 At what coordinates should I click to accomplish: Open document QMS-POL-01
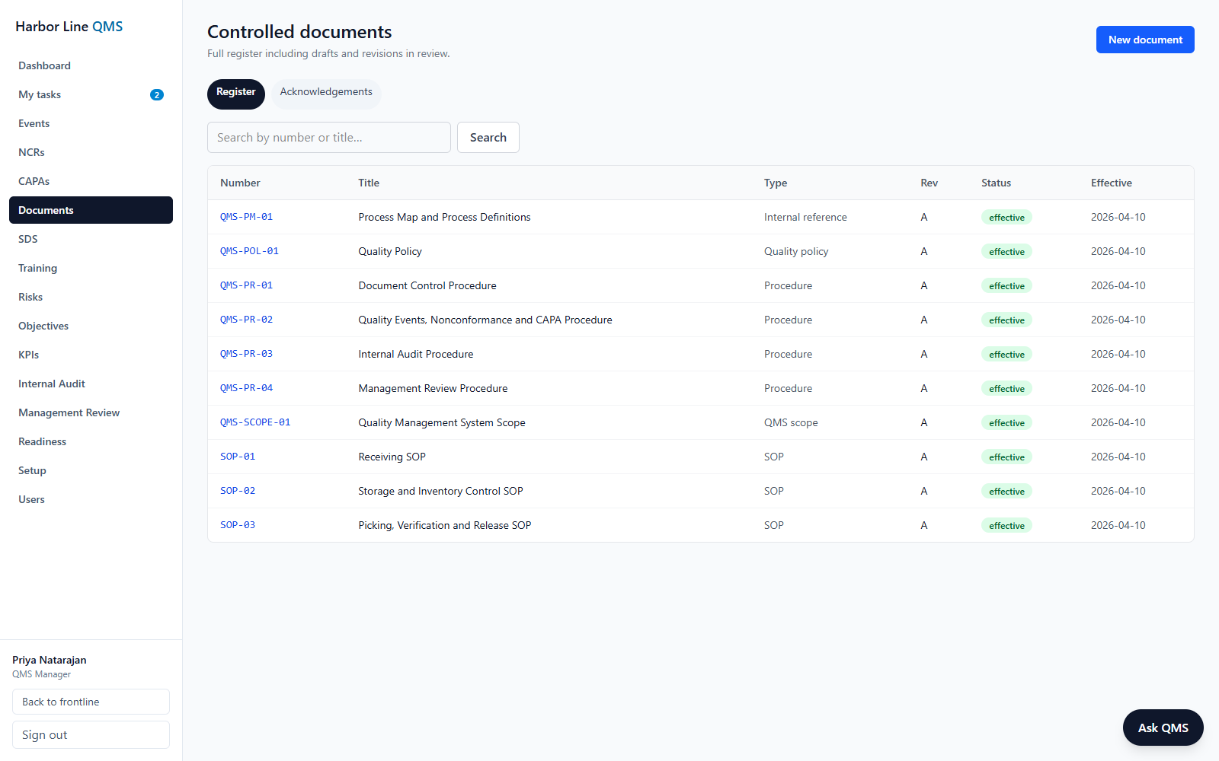click(x=249, y=251)
